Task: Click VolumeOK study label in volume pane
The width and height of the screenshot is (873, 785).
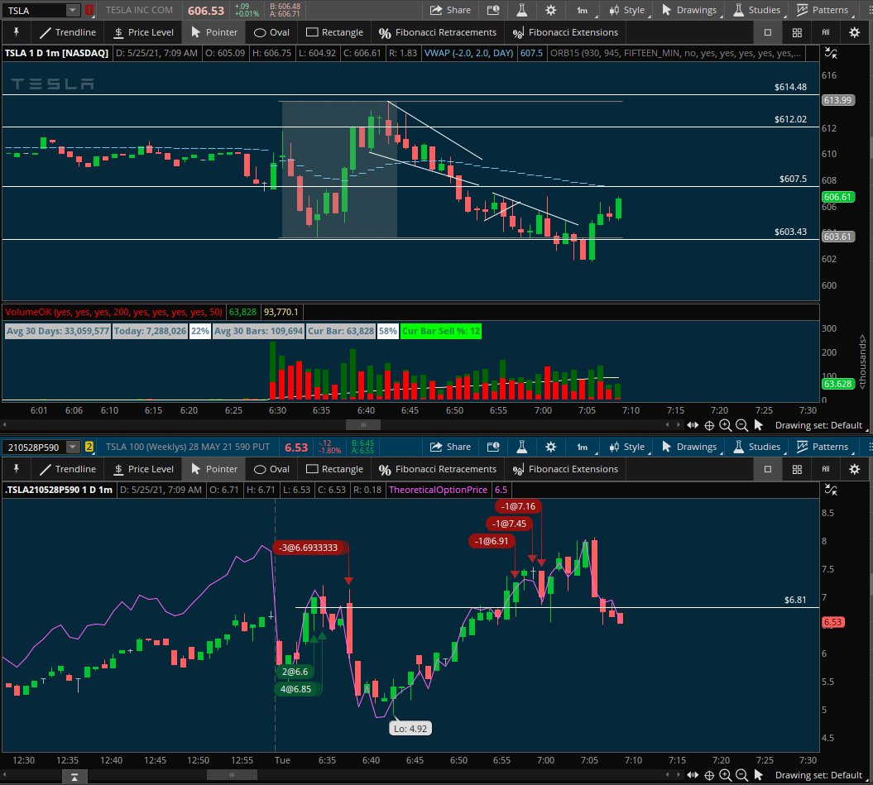Action: point(113,312)
